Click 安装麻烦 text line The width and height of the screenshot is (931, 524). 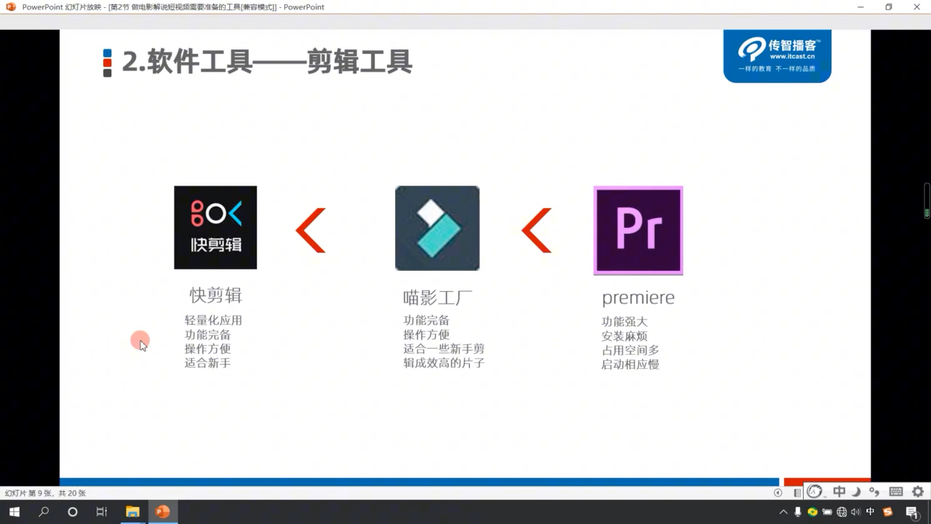click(x=624, y=336)
